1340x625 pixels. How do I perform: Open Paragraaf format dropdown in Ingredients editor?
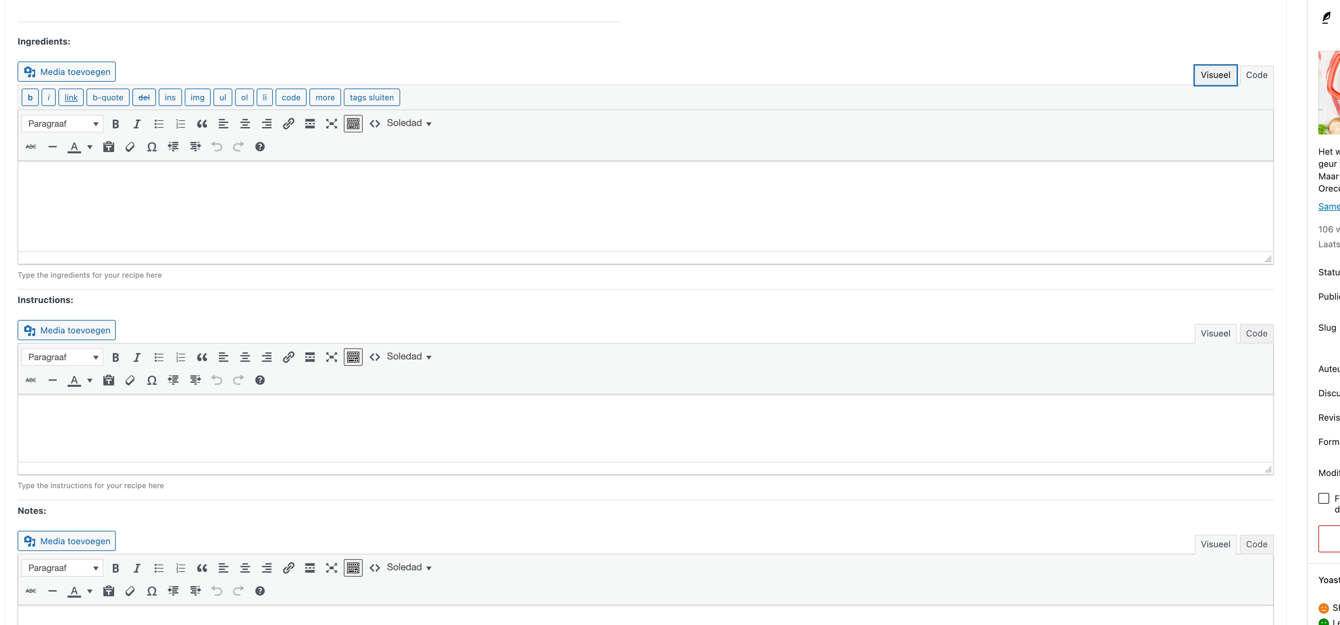[62, 124]
